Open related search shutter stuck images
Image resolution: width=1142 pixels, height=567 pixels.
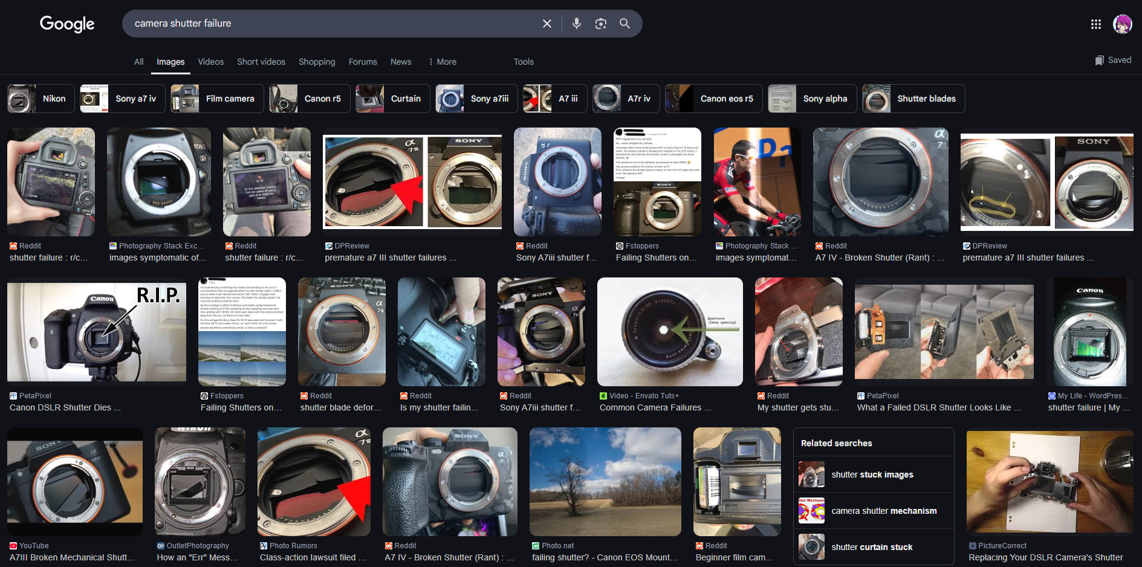coord(872,475)
